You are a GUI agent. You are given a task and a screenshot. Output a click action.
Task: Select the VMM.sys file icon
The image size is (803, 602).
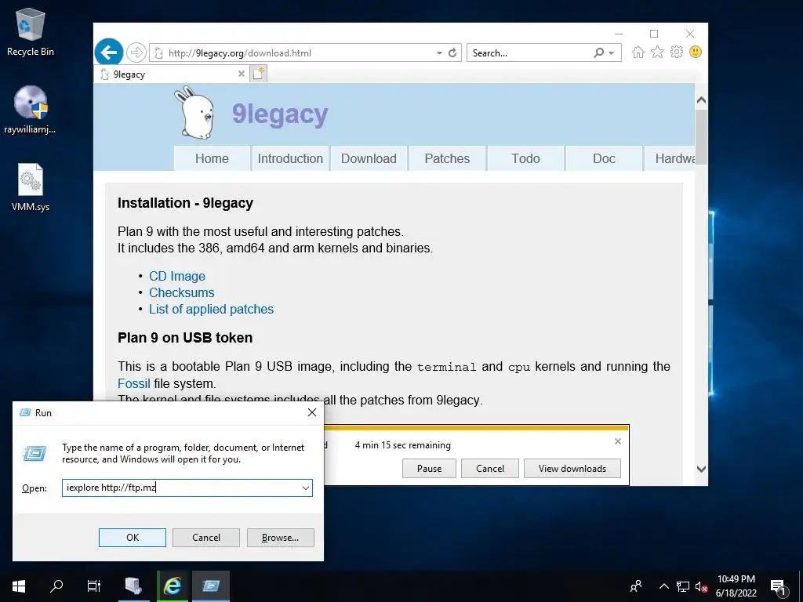[31, 187]
